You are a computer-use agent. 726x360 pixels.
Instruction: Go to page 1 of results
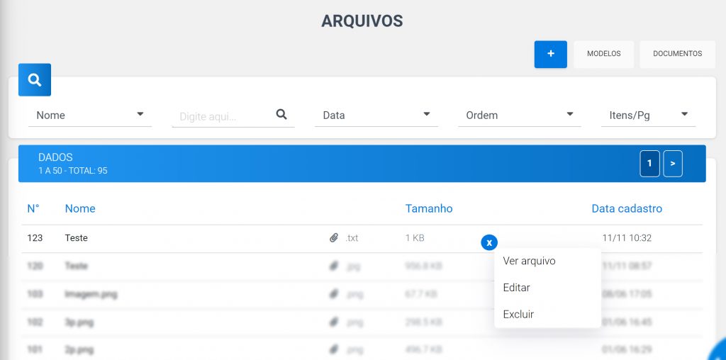tap(649, 163)
